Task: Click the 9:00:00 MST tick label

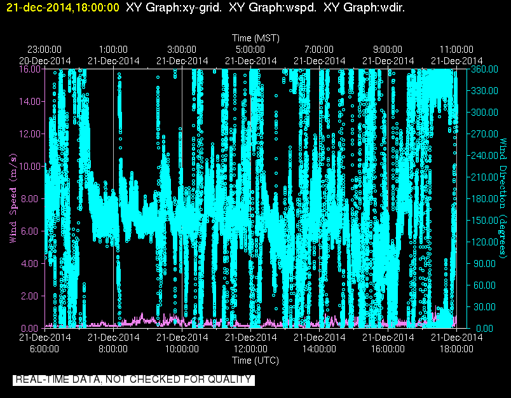Action: (x=388, y=50)
